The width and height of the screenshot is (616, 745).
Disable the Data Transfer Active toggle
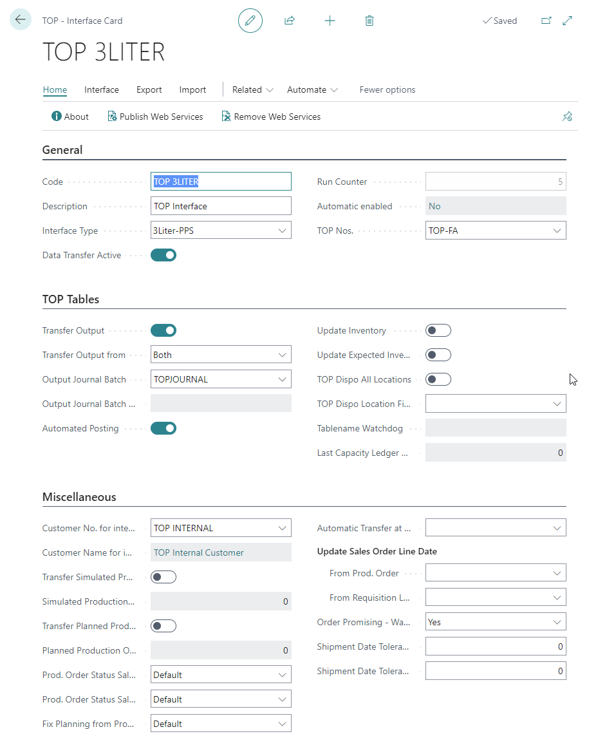(163, 255)
